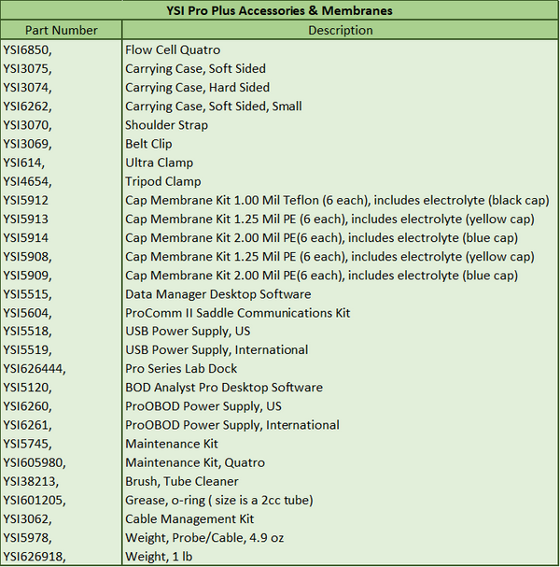
Task: Select ProOBOD Power Supply, International cell
Action: (340, 425)
